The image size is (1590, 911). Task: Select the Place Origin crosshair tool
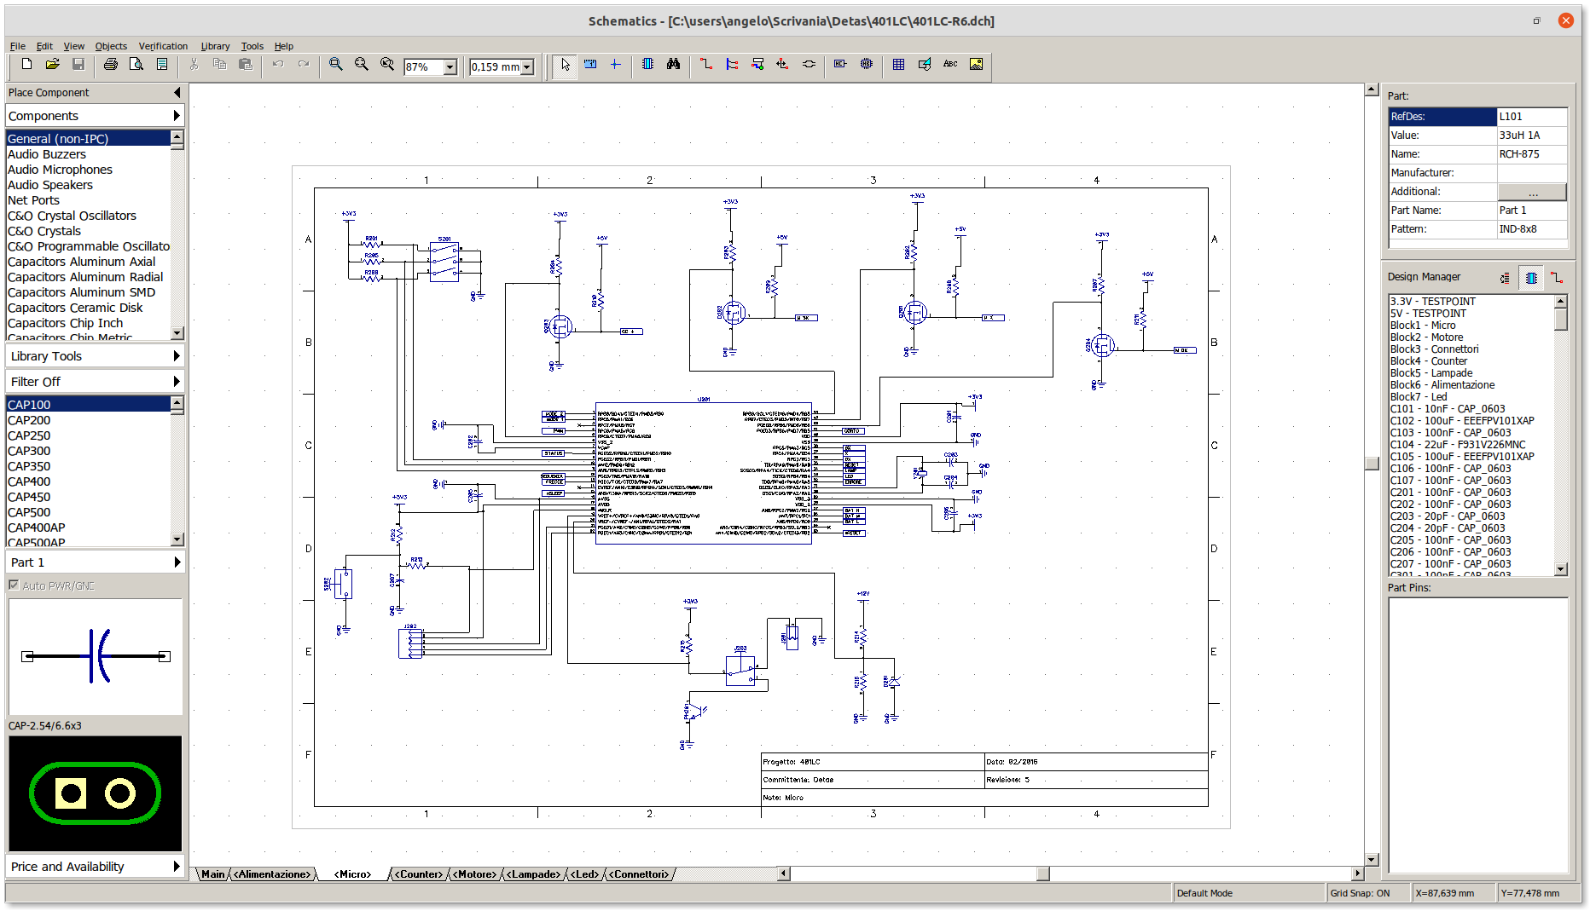tap(615, 65)
